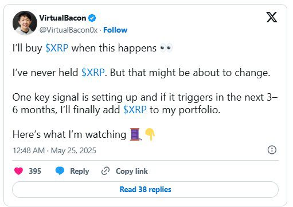Screen dimensions: 293x207
Task: Open the @VirtualBacon0x handle
Action: click(68, 30)
